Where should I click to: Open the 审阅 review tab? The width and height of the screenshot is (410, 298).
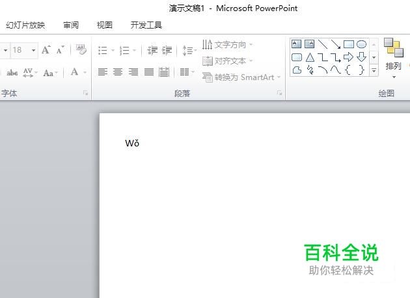(x=71, y=25)
